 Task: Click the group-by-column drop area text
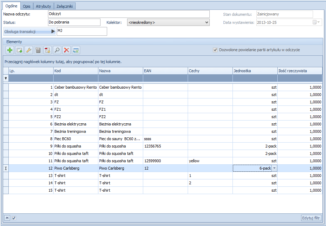(x=63, y=62)
